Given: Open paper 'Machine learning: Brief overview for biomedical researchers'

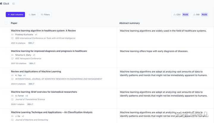Looking at the screenshot, I should 44,92.
